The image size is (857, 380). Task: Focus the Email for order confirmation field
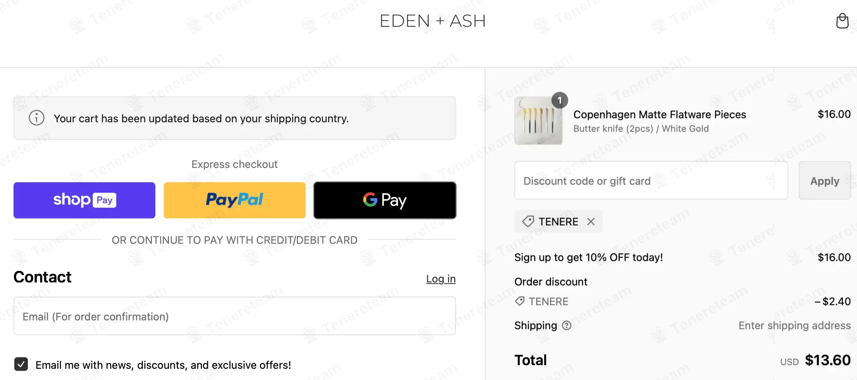[x=234, y=316]
